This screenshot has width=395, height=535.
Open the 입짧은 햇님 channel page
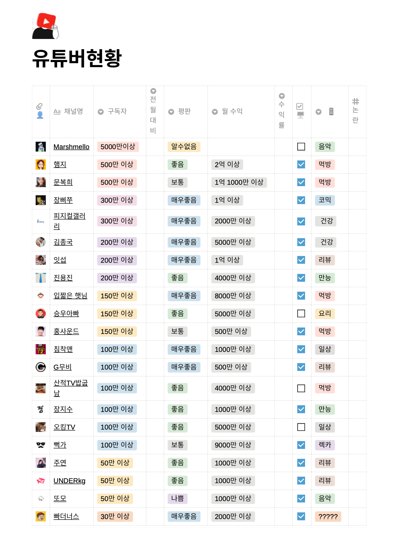[x=70, y=296]
